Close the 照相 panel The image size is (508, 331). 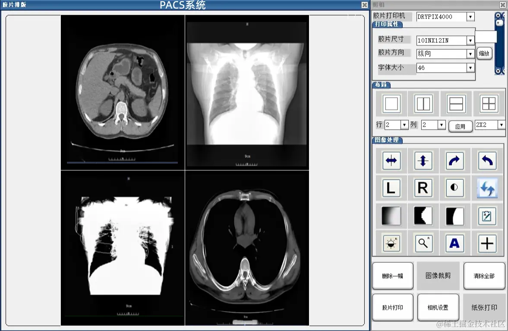(x=502, y=5)
